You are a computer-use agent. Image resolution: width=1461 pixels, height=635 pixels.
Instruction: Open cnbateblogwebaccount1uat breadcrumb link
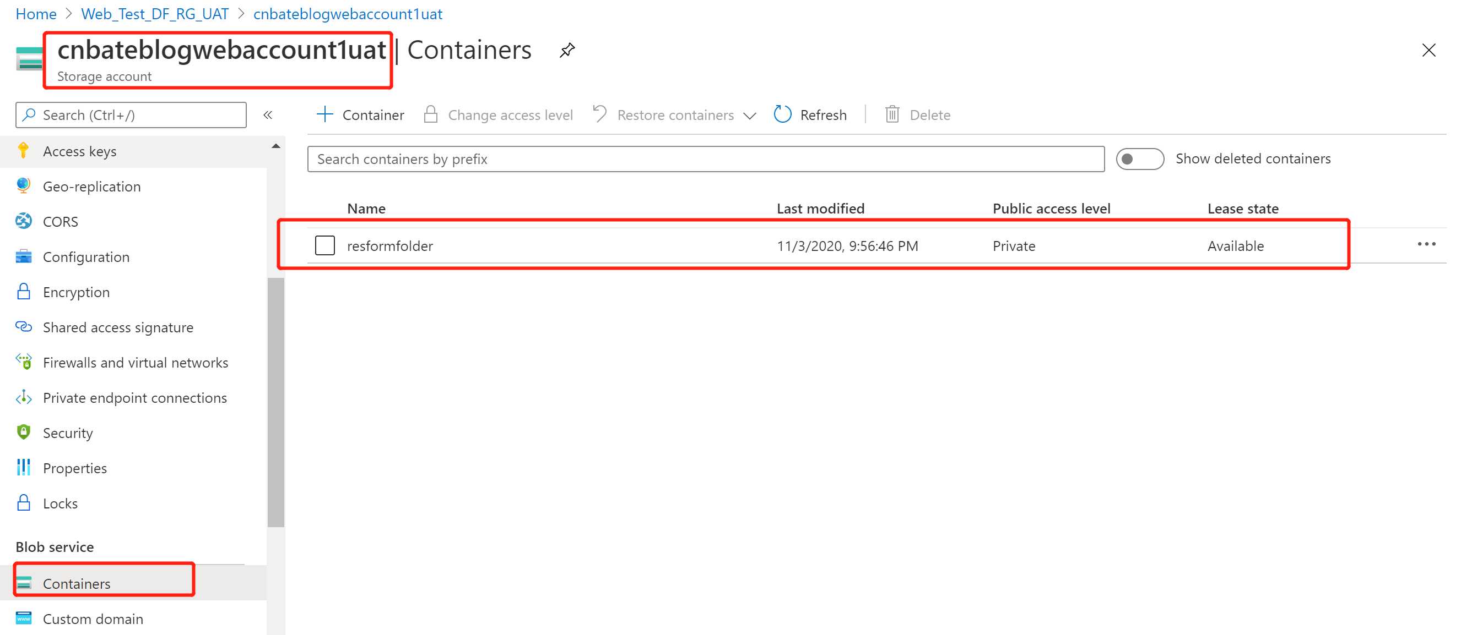pos(348,14)
